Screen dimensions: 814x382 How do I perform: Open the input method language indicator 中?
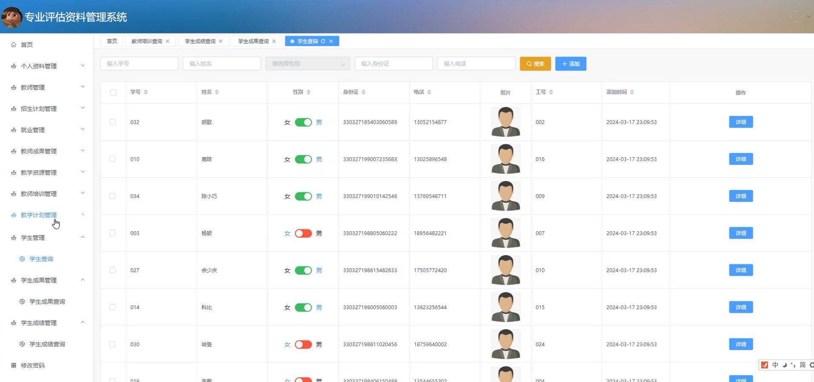pos(775,365)
